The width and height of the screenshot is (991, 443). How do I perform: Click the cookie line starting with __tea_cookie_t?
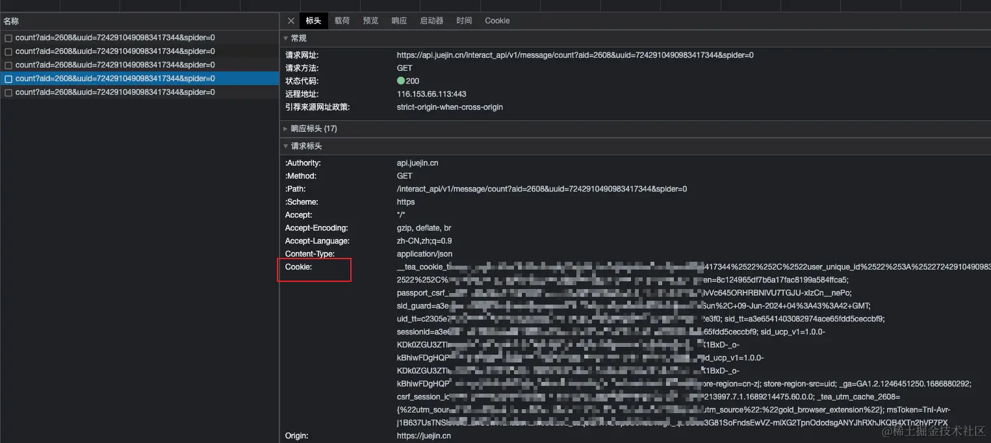[693, 267]
